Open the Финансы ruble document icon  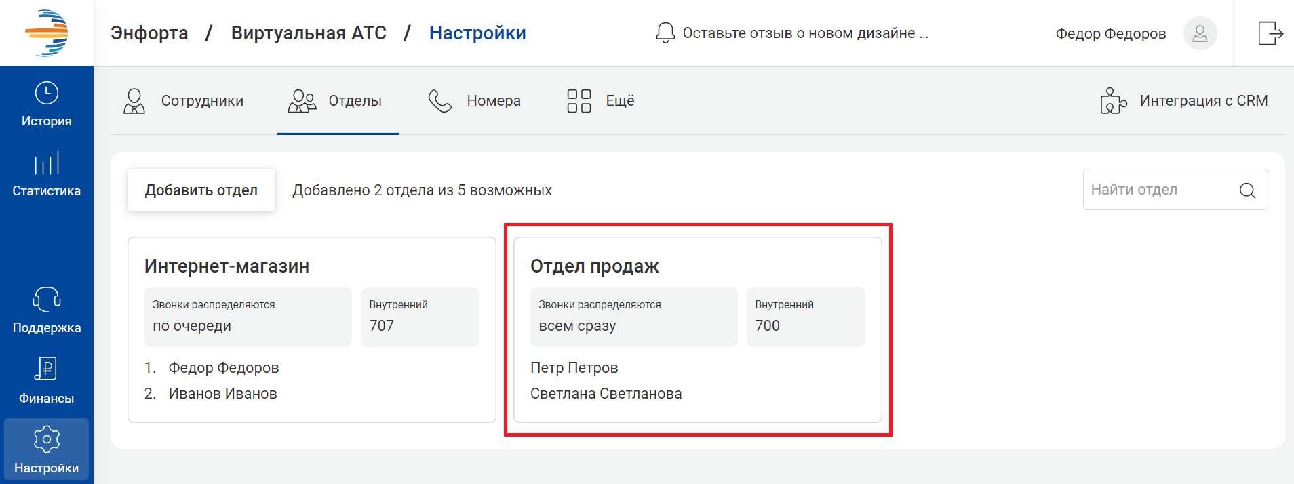(45, 369)
